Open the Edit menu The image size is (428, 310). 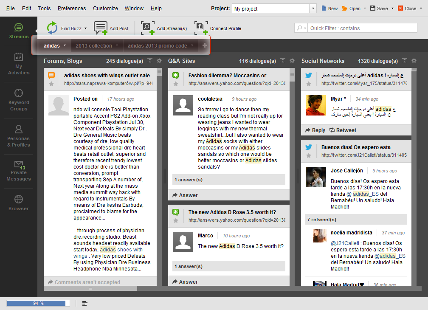(26, 8)
